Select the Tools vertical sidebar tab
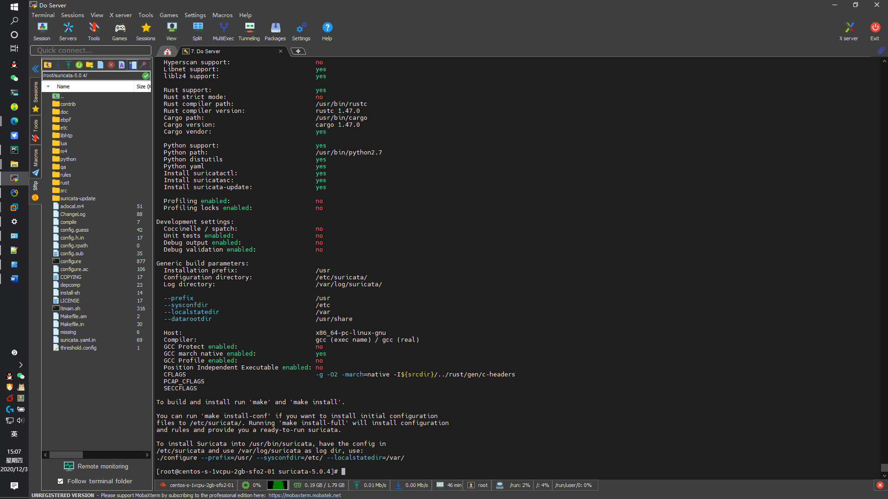The image size is (888, 499). click(x=36, y=130)
